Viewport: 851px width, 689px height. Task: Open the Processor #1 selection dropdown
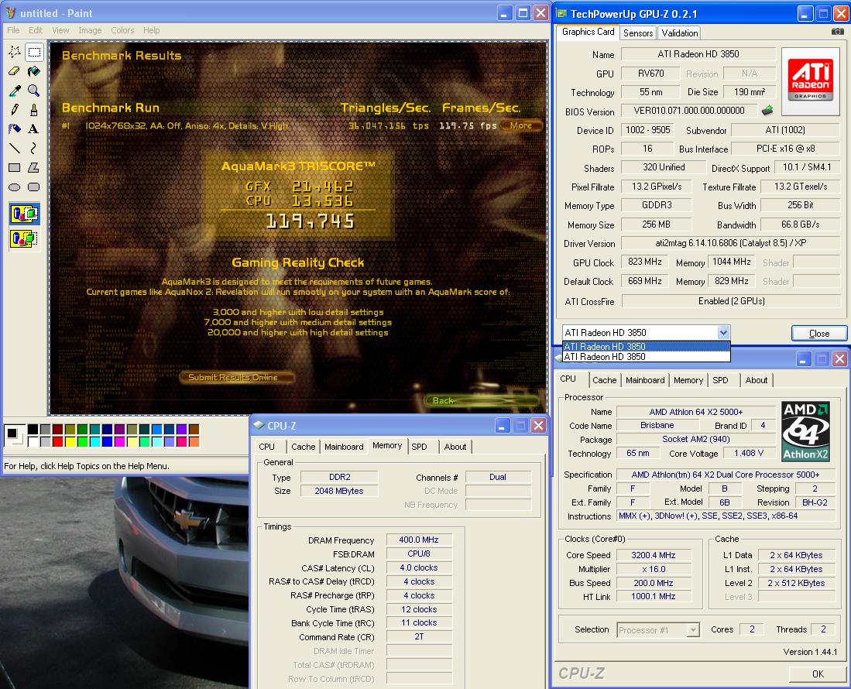click(692, 630)
